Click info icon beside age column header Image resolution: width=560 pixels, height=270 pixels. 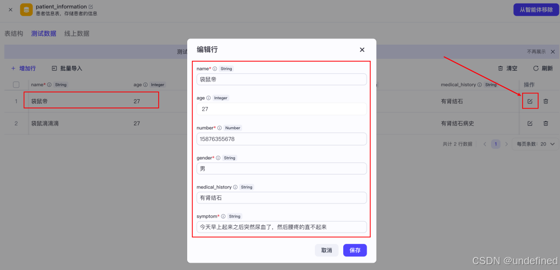coord(145,85)
